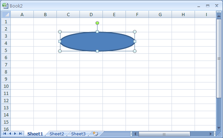Click the next sheet tab arrow
Viewport: 223px width, 138px height.
coord(15,134)
